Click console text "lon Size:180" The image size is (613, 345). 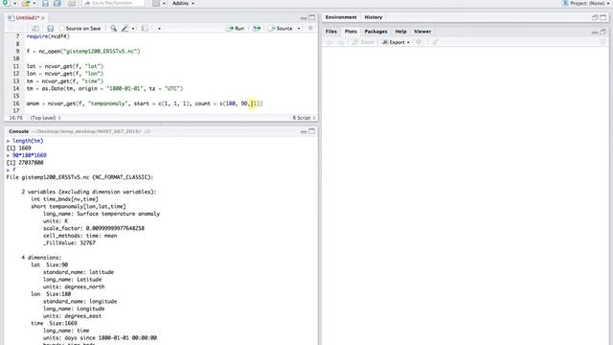[x=51, y=294]
